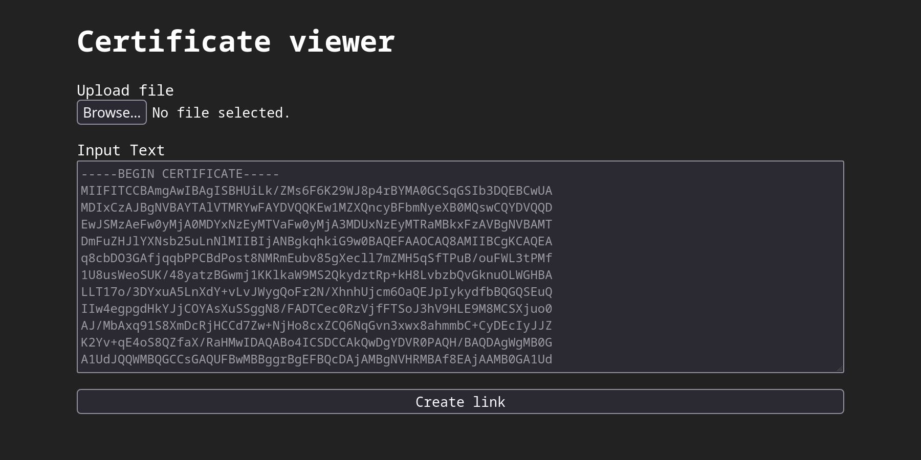Image resolution: width=921 pixels, height=460 pixels.
Task: Click the line starting with A1UdJQQWMBQG
Action: click(x=317, y=359)
